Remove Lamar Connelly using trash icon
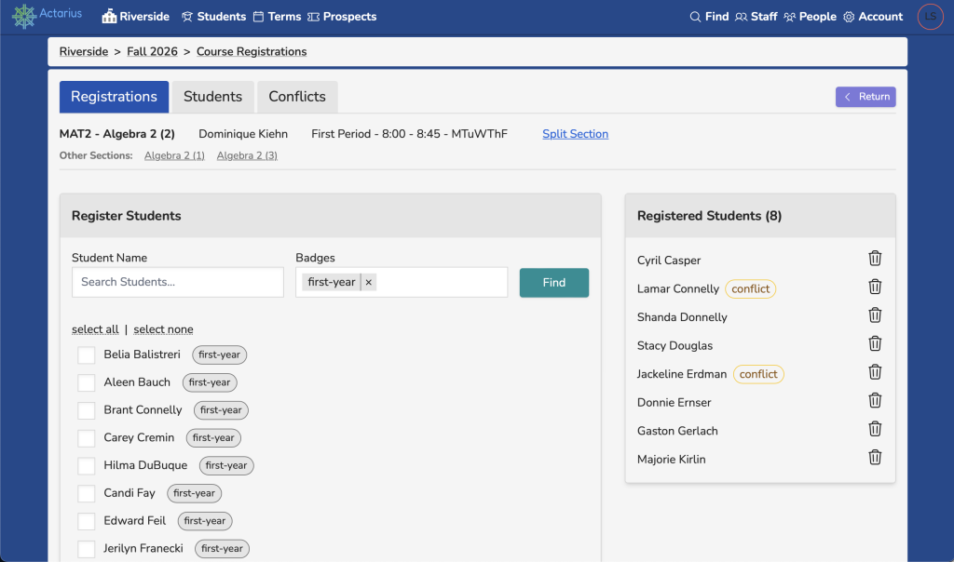954x562 pixels. point(875,288)
